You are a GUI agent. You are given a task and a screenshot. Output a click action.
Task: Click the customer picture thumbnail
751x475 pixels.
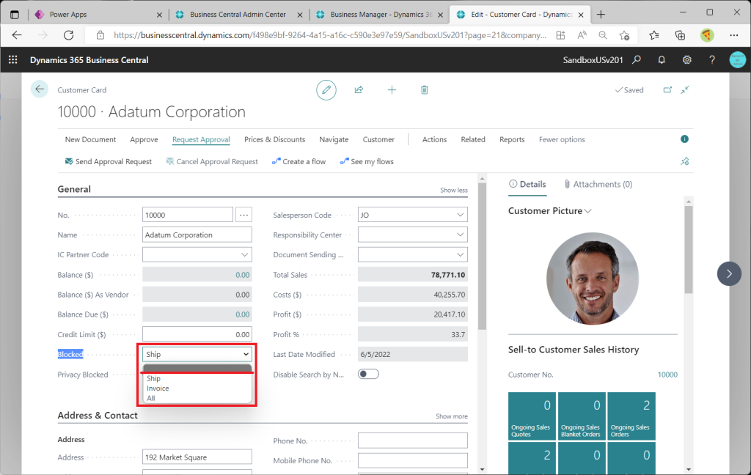pos(593,279)
